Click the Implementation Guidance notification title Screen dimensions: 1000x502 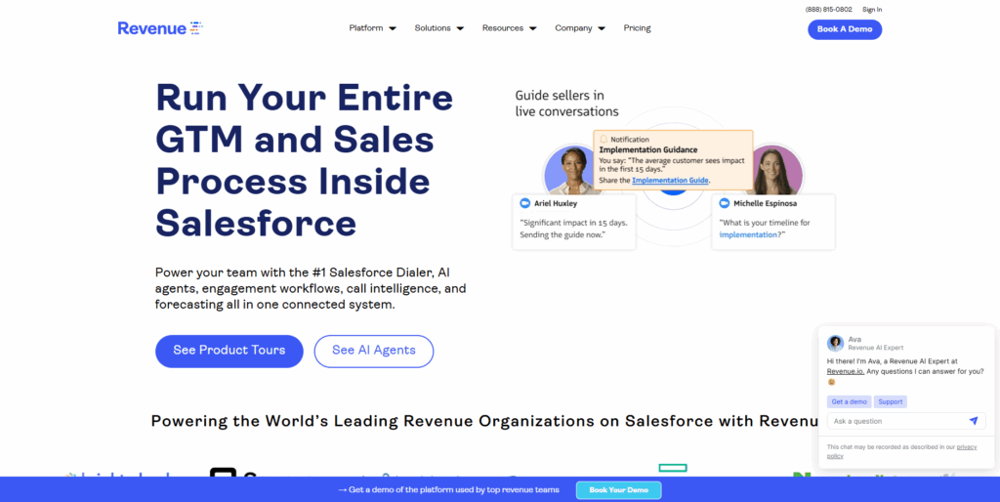point(648,149)
